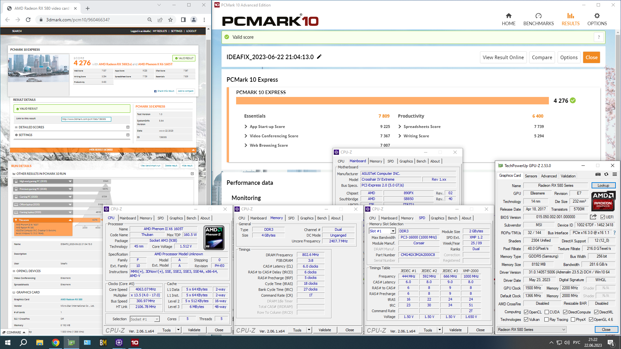
Task: Toggle UEFI checkbox in GPU-Z
Action: (x=603, y=217)
